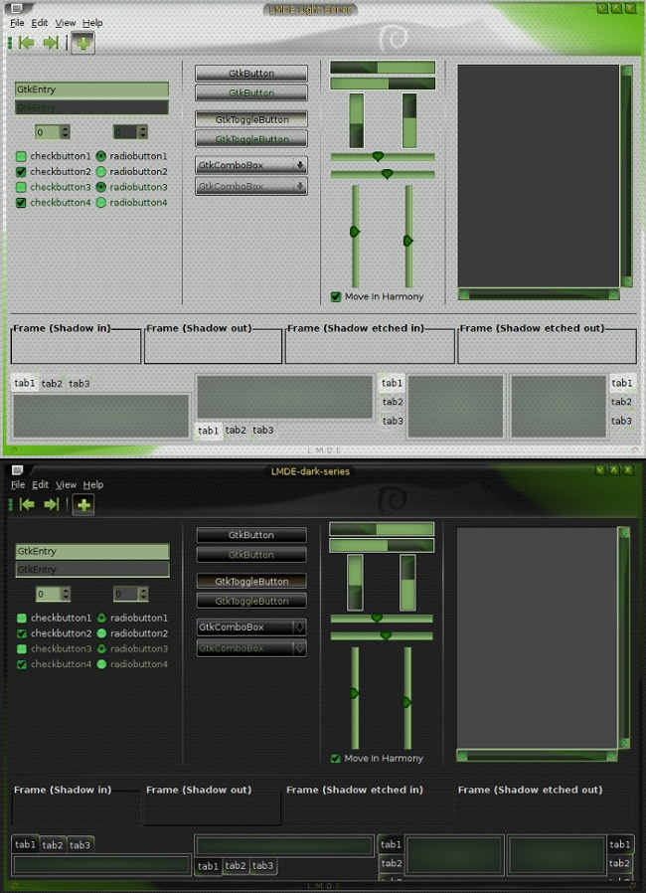Screen dimensions: 646x893
Task: Click left vertical slider knob in Light Series
Action: 355,232
